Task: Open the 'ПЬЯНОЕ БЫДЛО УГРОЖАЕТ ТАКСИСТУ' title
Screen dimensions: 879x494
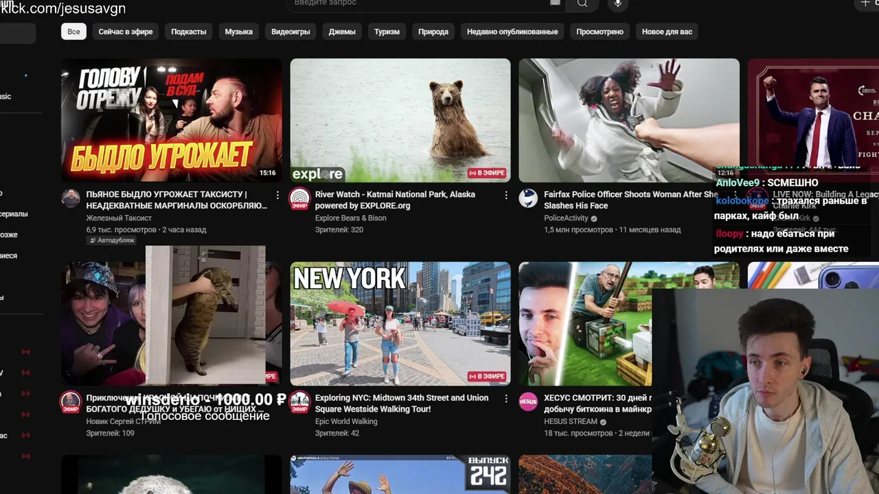Action: point(176,200)
